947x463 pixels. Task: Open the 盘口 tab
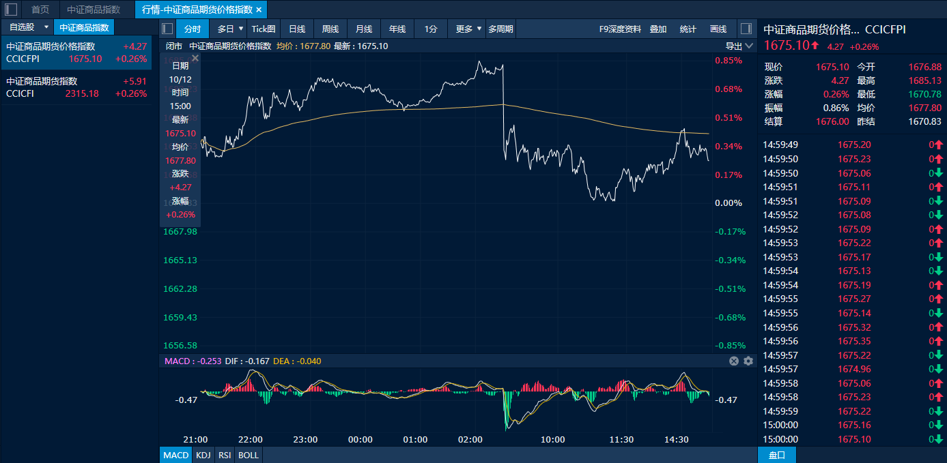coord(777,455)
